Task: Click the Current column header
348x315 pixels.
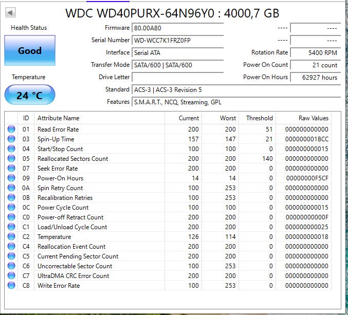Action: pos(184,118)
